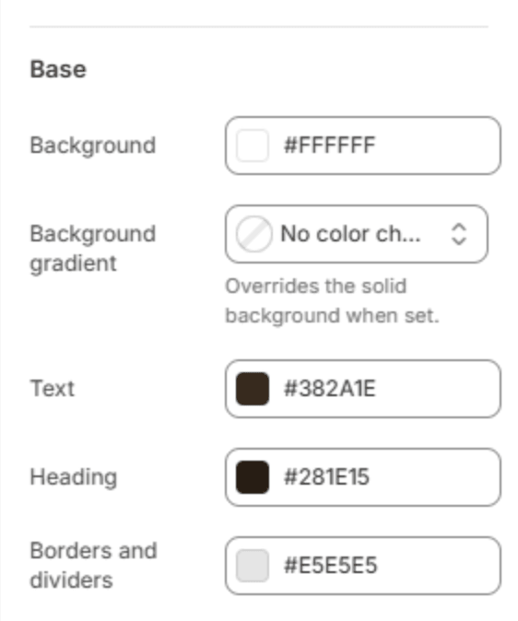Click the Text setting label
Image resolution: width=518 pixels, height=621 pixels.
click(x=52, y=388)
